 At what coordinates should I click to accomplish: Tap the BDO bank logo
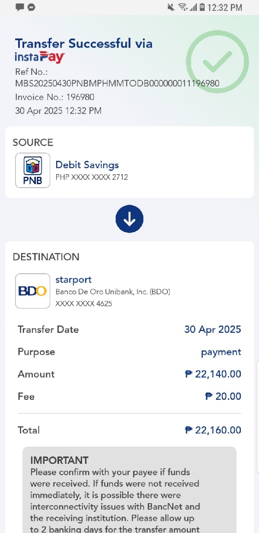tap(32, 291)
